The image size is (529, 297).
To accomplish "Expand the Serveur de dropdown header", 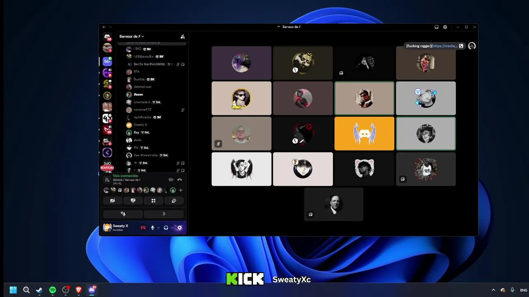I will click(132, 37).
